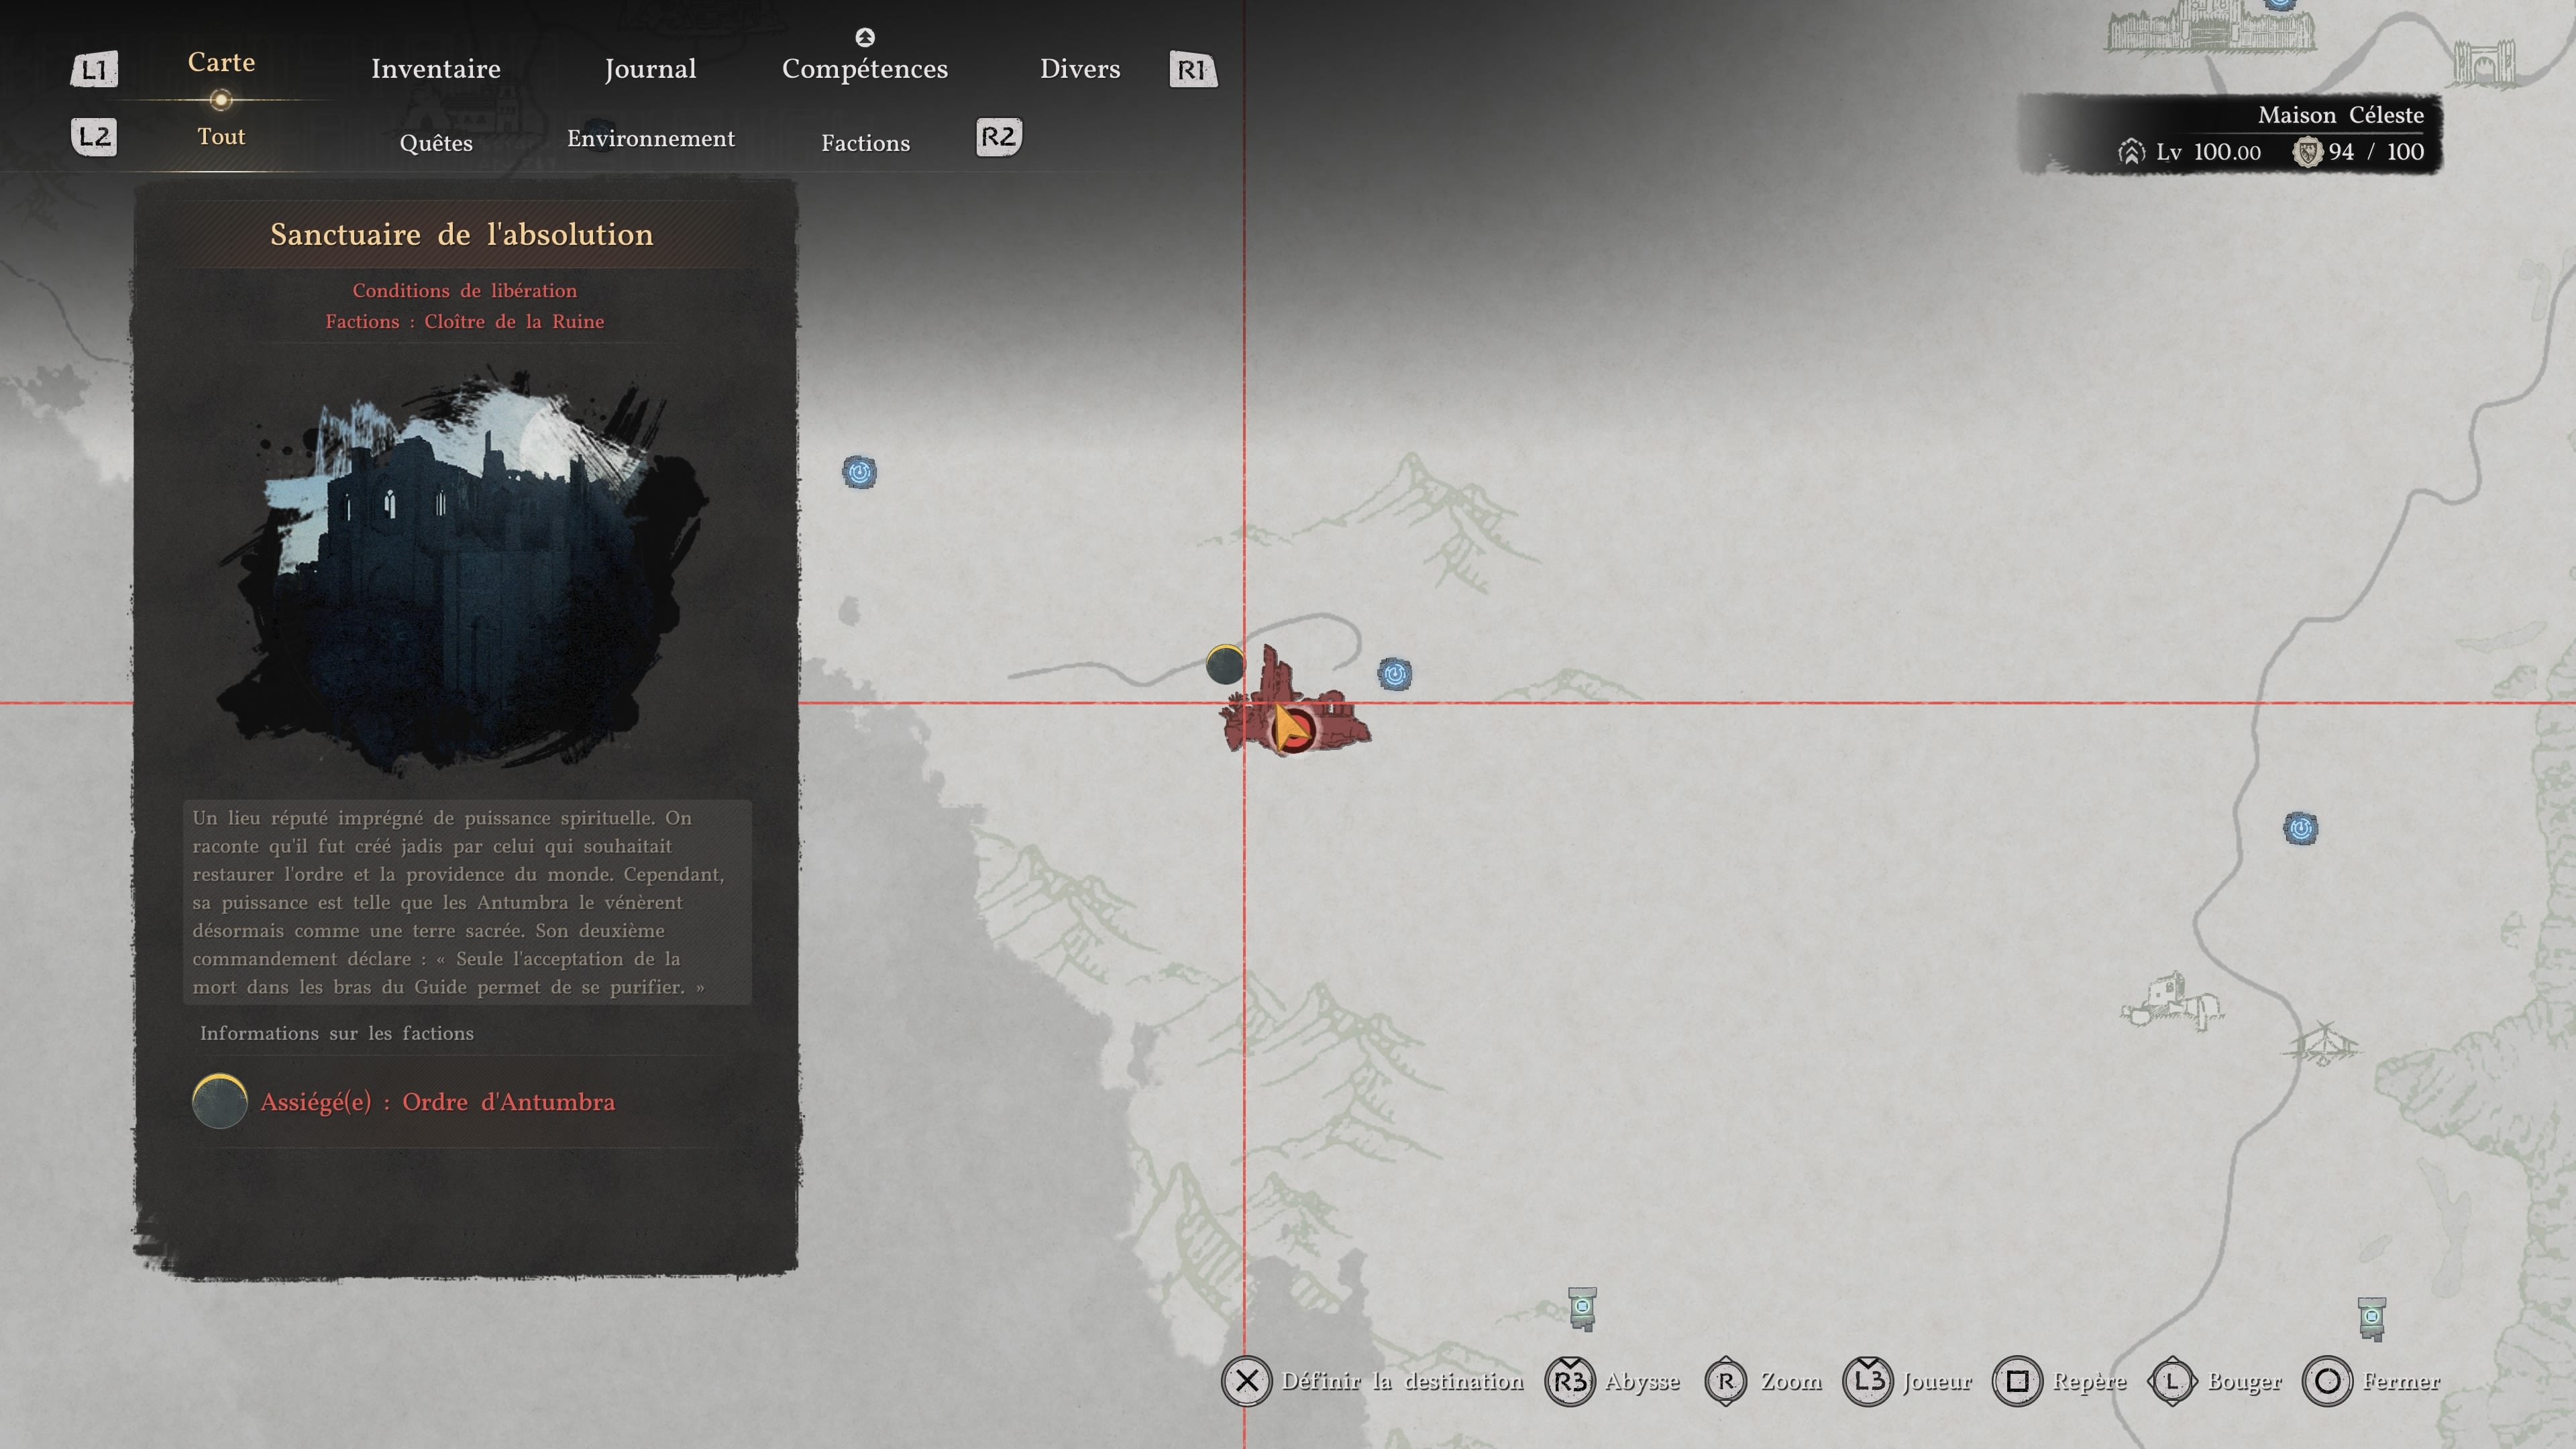Viewport: 2576px width, 1449px height.
Task: Click the Repère prompt label
Action: [x=2089, y=1381]
